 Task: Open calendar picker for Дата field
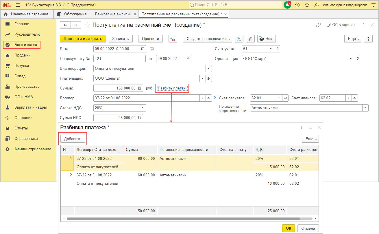coord(143,49)
